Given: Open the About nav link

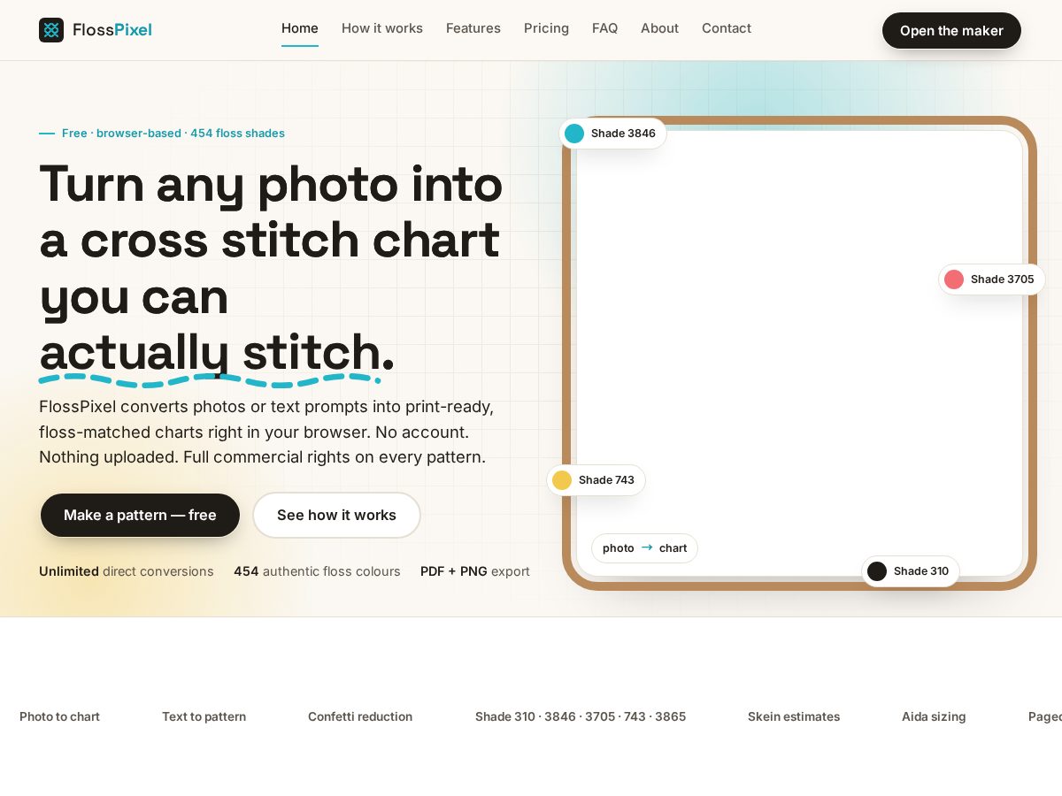Looking at the screenshot, I should [660, 28].
